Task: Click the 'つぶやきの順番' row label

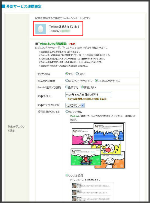Action: pos(46,81)
